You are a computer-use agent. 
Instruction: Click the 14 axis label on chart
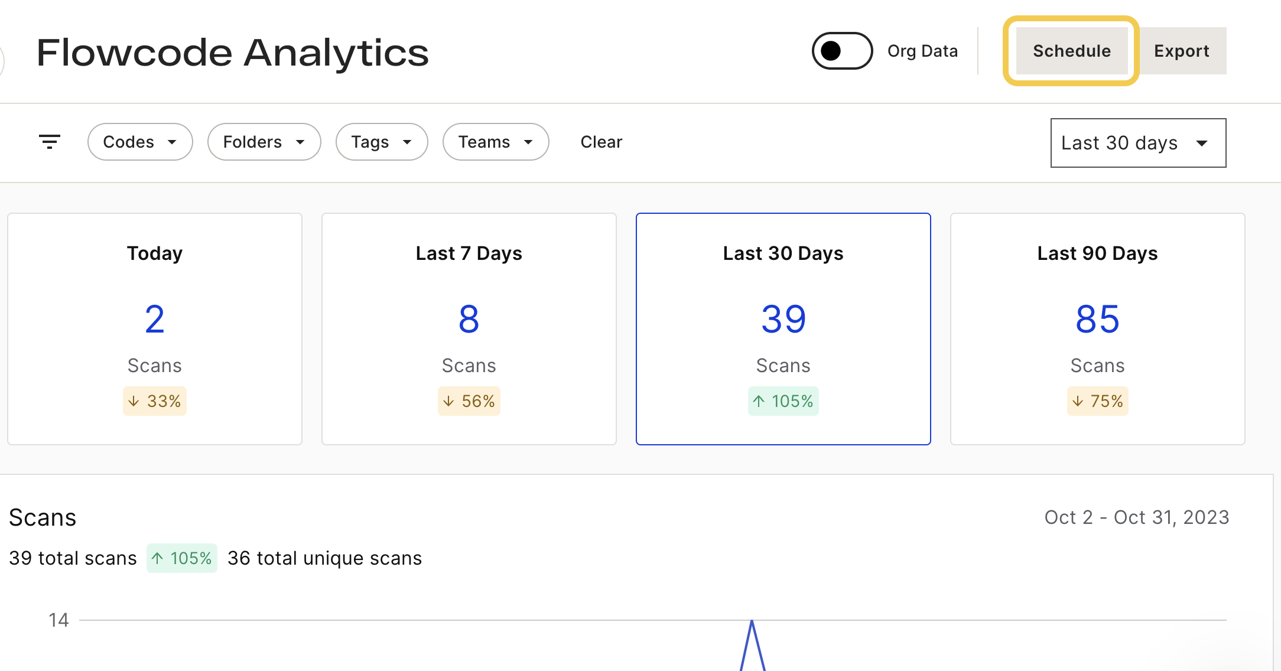click(58, 620)
